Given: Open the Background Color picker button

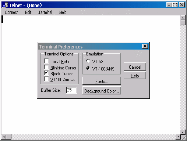Looking at the screenshot, I should (x=102, y=90).
